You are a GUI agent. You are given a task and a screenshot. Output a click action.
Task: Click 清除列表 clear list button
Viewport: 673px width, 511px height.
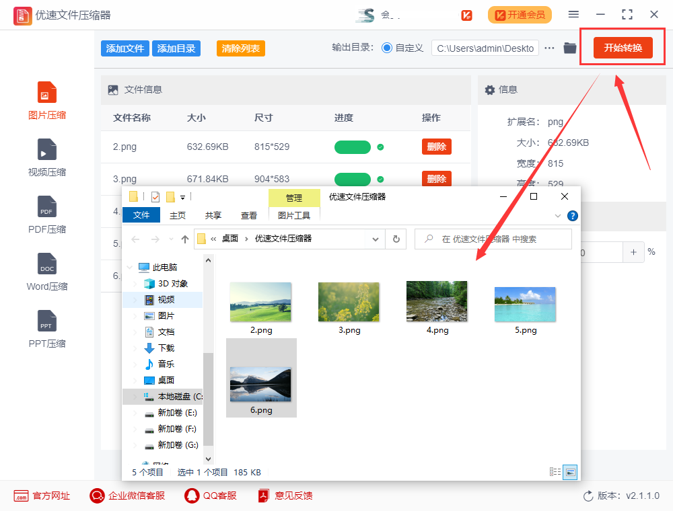click(x=241, y=48)
